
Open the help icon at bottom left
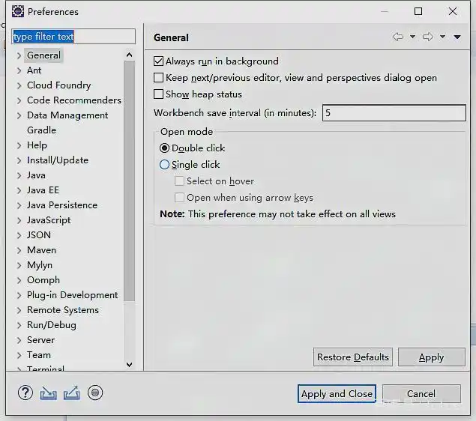(25, 393)
